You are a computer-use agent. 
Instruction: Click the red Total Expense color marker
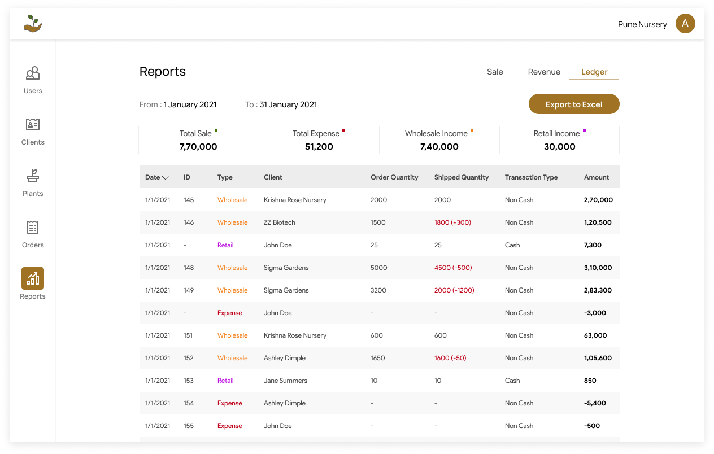click(343, 130)
